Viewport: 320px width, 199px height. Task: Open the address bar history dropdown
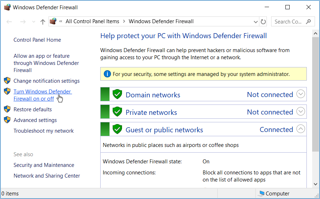[x=255, y=22]
